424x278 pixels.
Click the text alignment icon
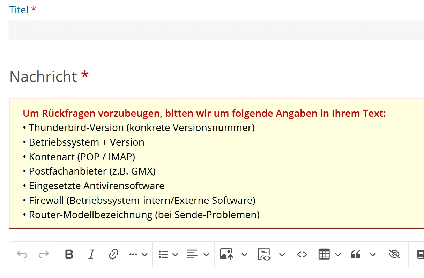(192, 255)
